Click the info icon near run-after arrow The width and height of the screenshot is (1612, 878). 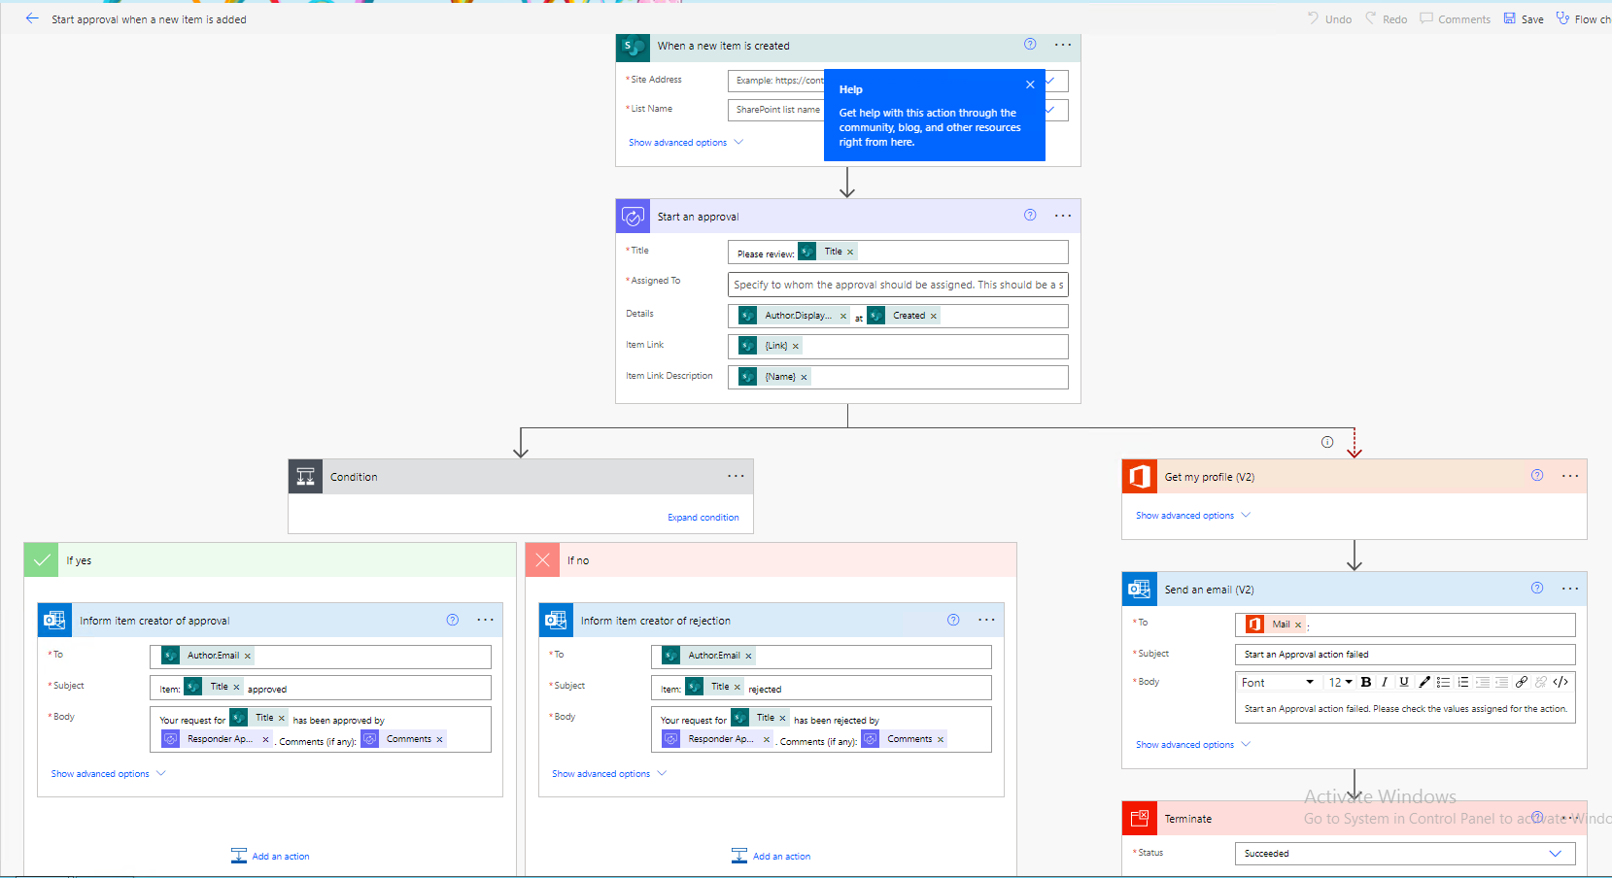click(x=1327, y=442)
